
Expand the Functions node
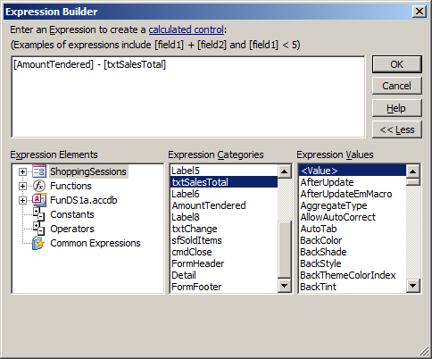[x=22, y=186]
